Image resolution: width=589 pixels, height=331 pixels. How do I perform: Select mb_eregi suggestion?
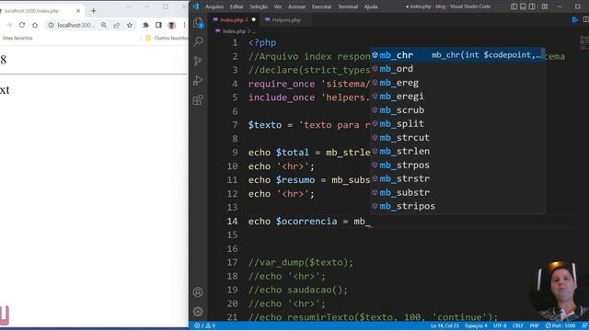(458, 97)
